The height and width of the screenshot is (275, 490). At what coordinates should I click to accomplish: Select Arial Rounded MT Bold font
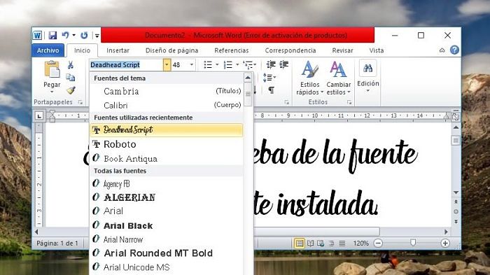166,253
